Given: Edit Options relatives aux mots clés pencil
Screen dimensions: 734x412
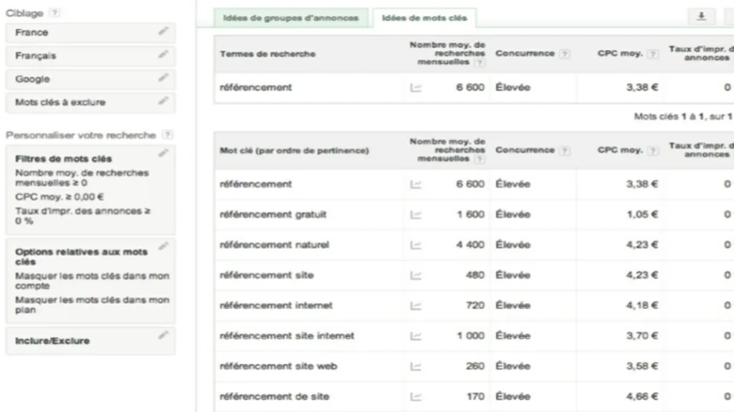Looking at the screenshot, I should pyautogui.click(x=163, y=246).
